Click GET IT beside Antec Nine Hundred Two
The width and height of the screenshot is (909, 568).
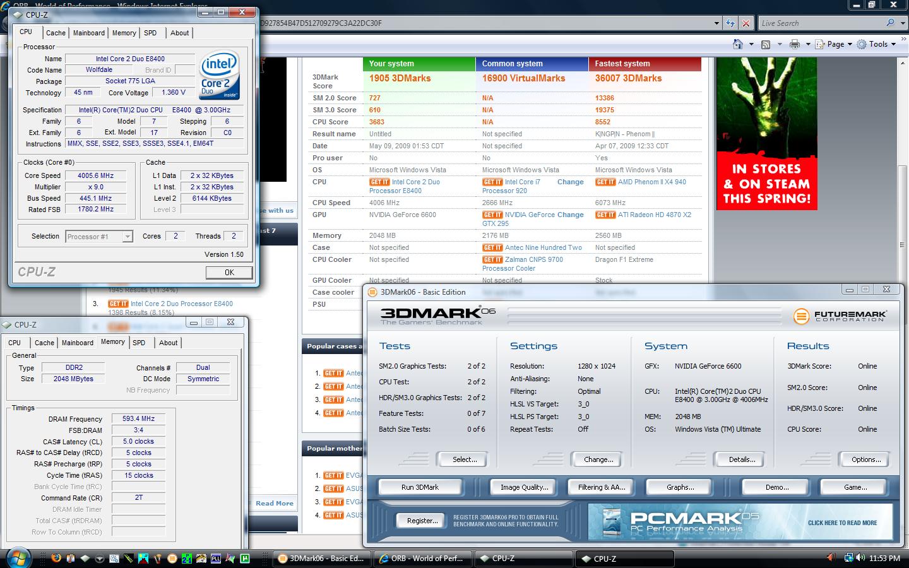point(492,247)
